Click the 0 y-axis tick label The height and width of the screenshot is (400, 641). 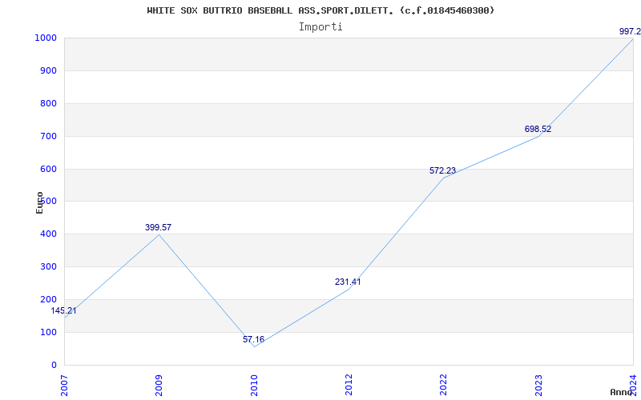tap(54, 365)
